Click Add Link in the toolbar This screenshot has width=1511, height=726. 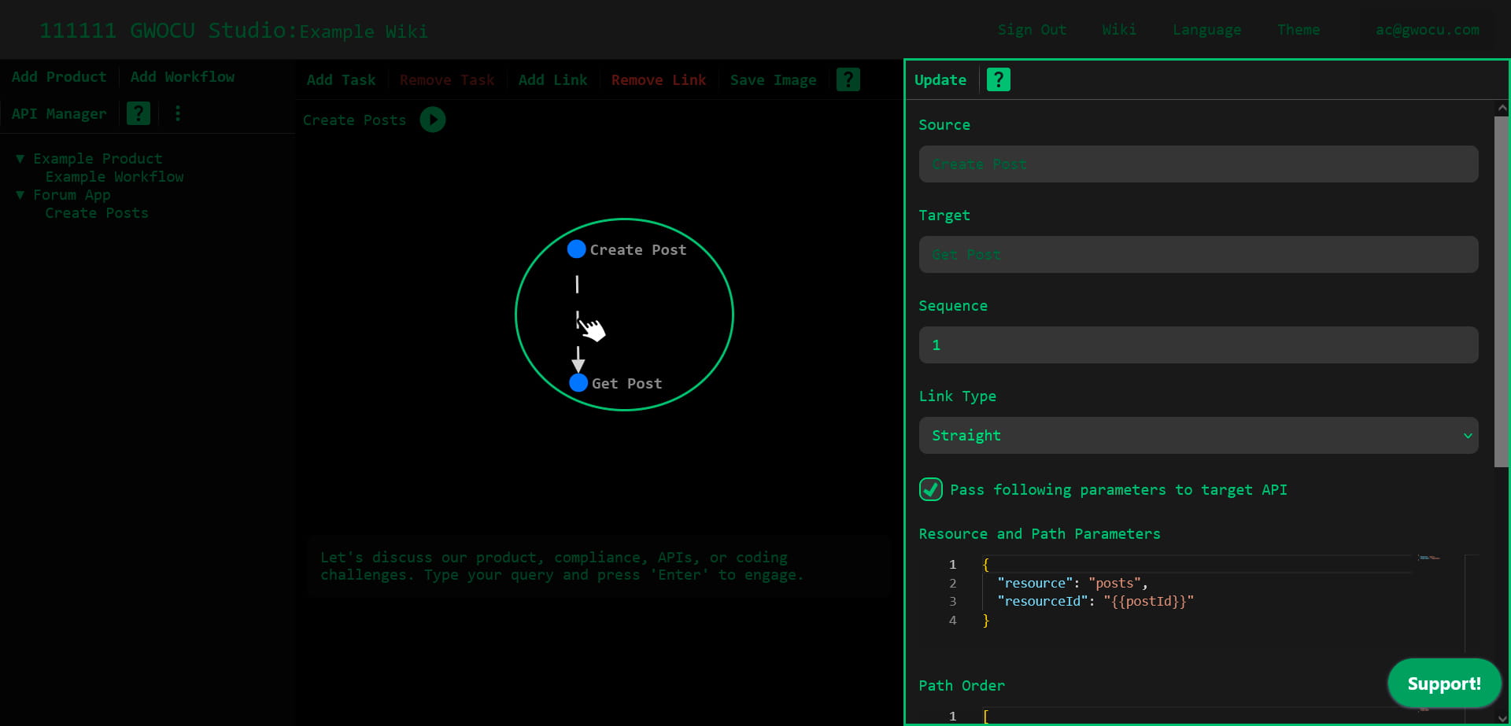(552, 80)
